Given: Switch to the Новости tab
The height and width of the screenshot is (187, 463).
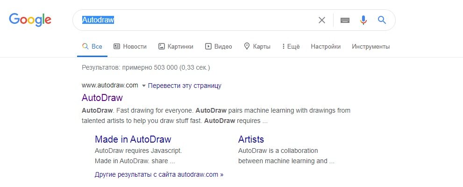Looking at the screenshot, I should [130, 46].
